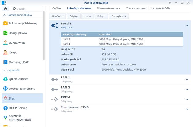Click the Panel sterowania app icon in title bar
Viewport: 193px width, 127px height.
[x=4, y=2]
